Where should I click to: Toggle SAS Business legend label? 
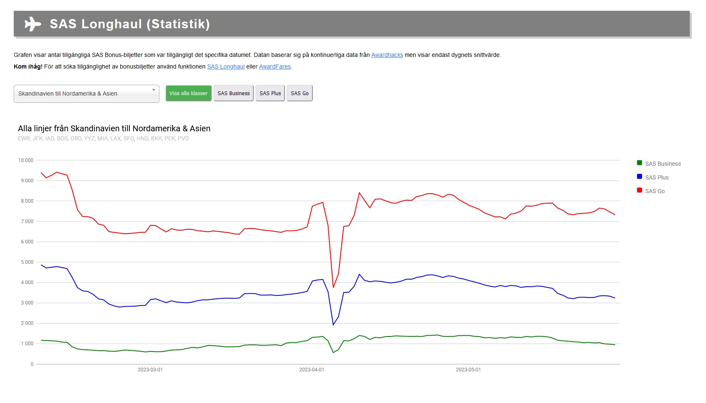click(x=663, y=164)
